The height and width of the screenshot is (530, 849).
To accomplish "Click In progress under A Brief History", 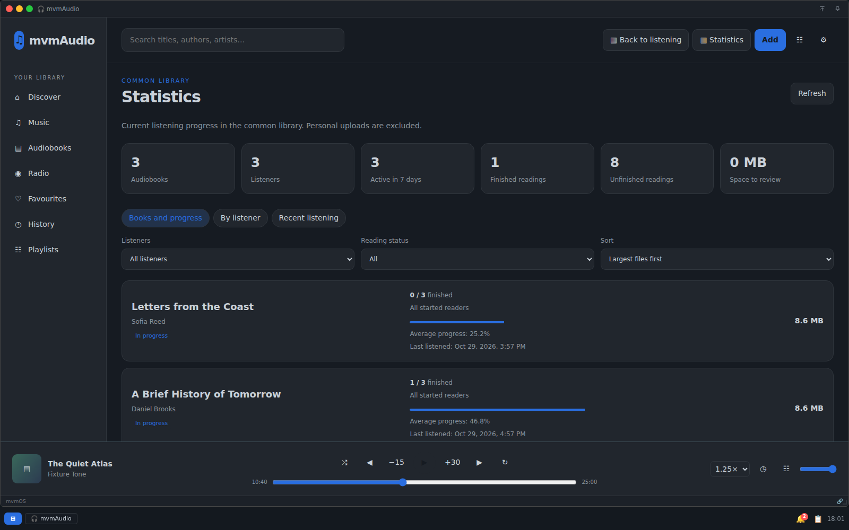I will point(151,423).
